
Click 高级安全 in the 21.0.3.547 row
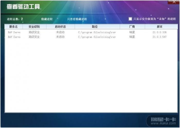pos(34,37)
